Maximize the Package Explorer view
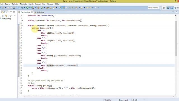The image size is (179, 101). [x=14, y=12]
